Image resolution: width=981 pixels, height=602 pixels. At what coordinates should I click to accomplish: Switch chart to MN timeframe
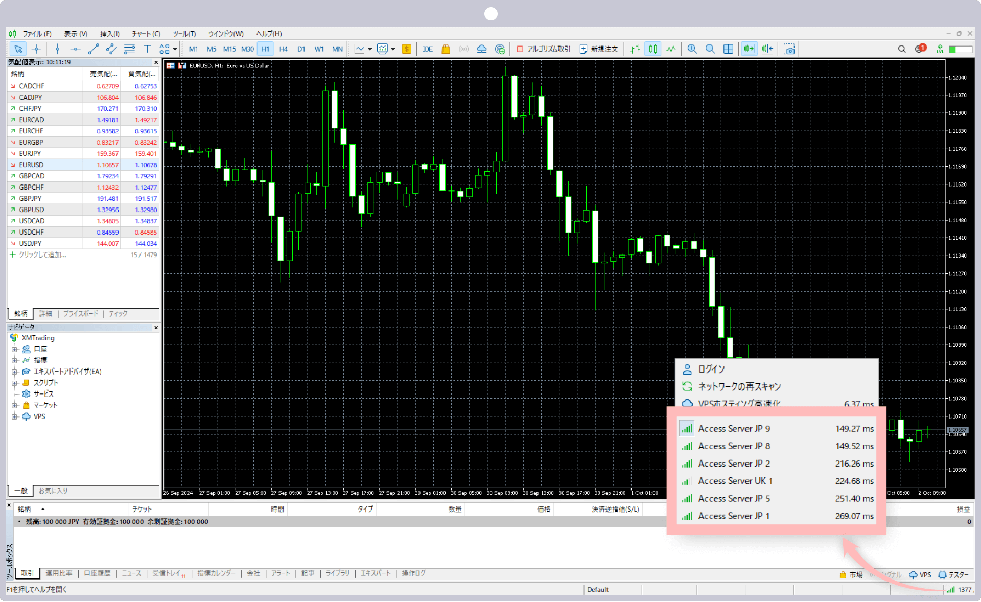pos(337,49)
